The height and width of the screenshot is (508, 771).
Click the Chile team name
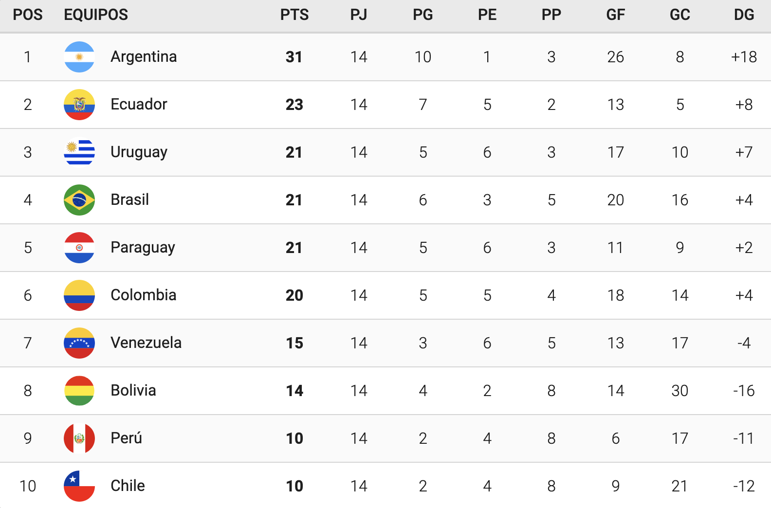pos(128,486)
